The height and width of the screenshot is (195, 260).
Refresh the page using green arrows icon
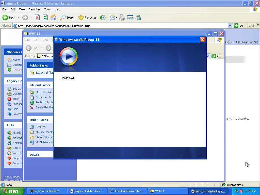coord(45,18)
